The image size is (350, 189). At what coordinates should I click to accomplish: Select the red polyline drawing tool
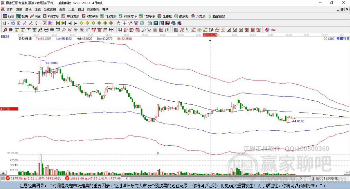tap(130, 23)
